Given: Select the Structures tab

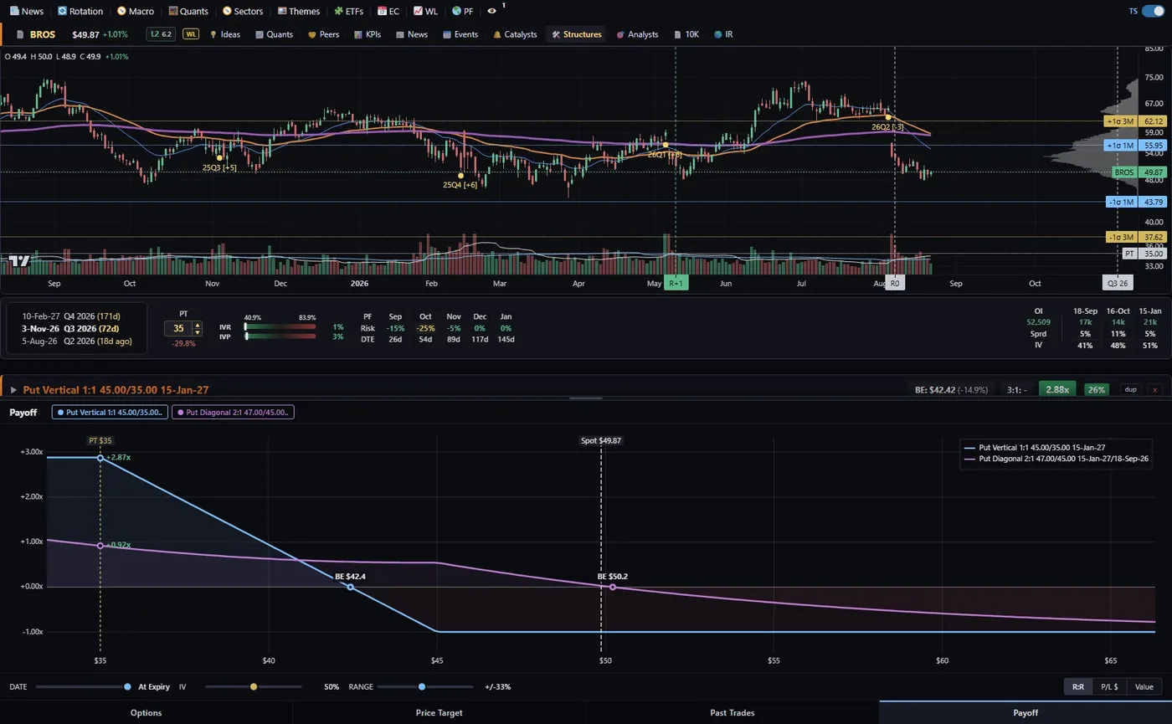Looking at the screenshot, I should (577, 34).
